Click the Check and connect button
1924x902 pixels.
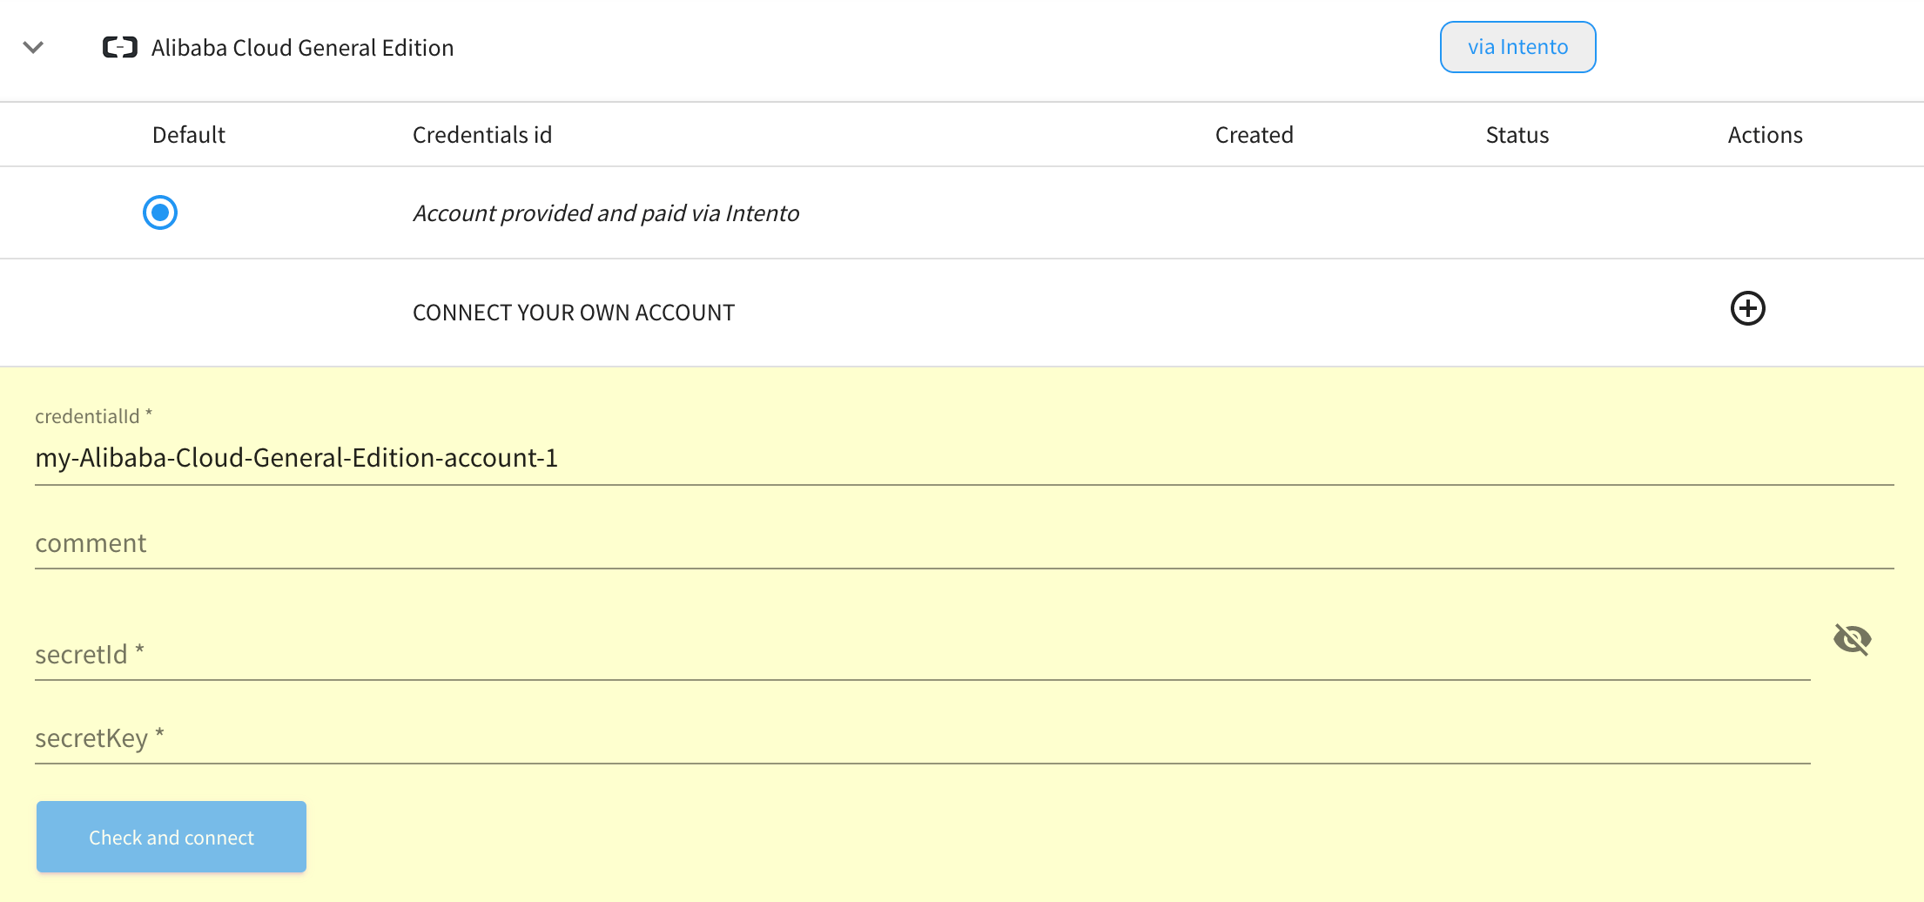point(172,837)
